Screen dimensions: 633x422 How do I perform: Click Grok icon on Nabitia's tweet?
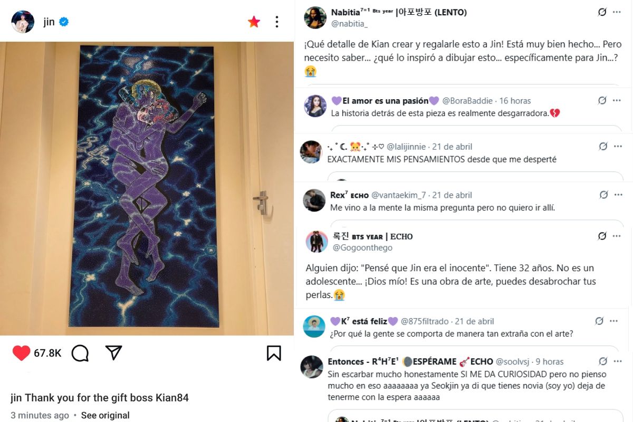(602, 12)
